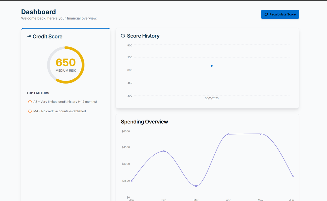
Task: Select the blue data point in Score History
Action: tap(212, 66)
